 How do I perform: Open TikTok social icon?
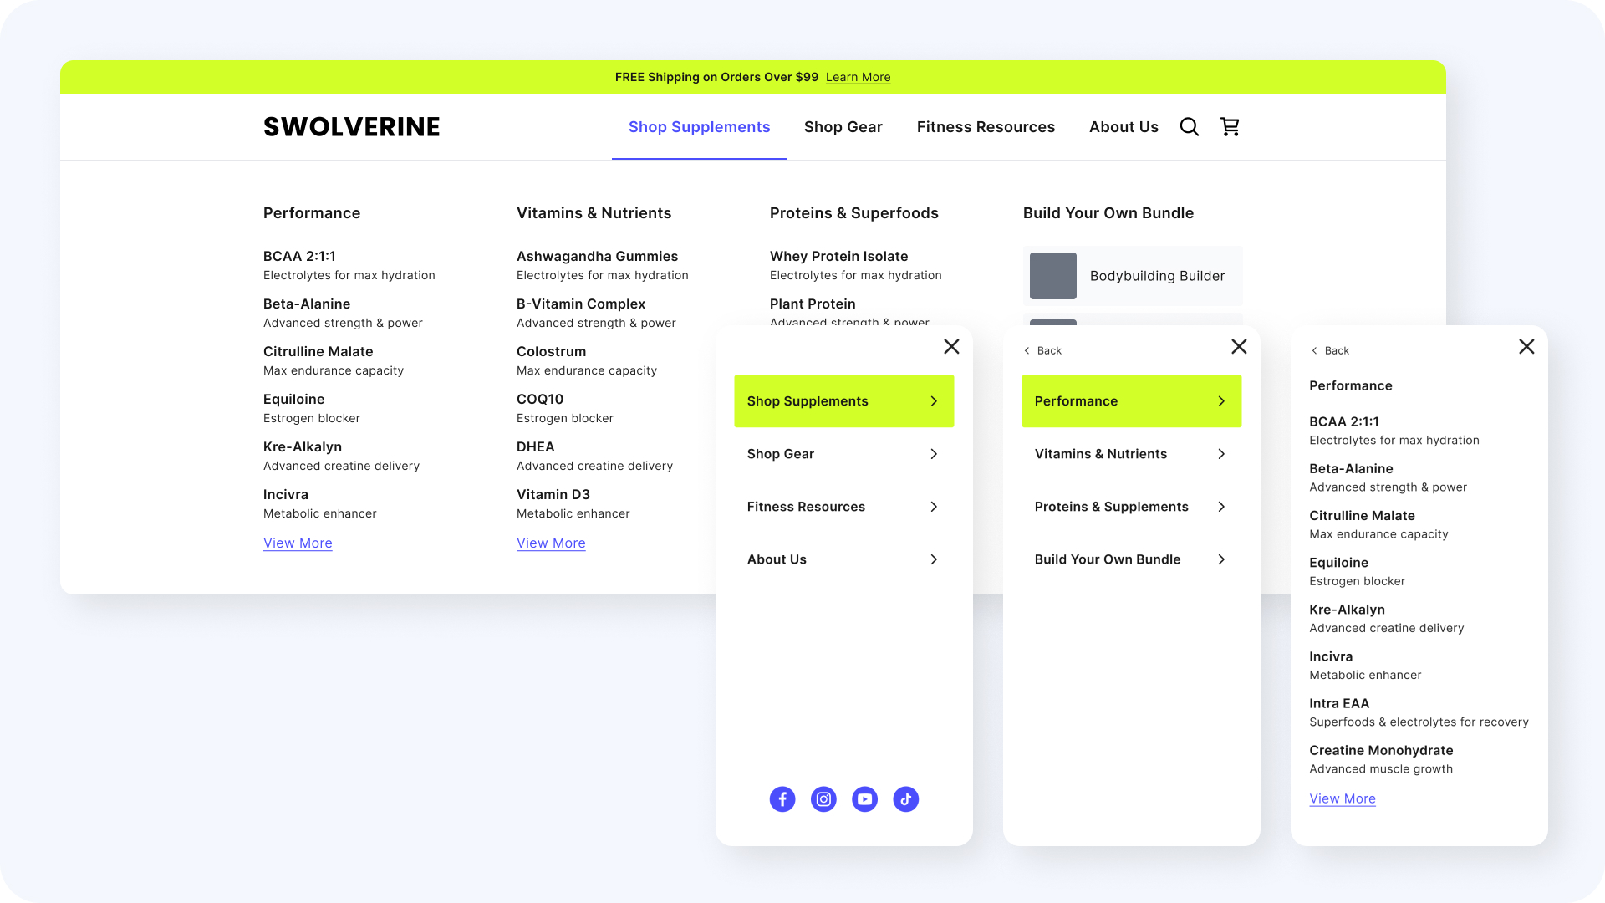click(x=905, y=799)
